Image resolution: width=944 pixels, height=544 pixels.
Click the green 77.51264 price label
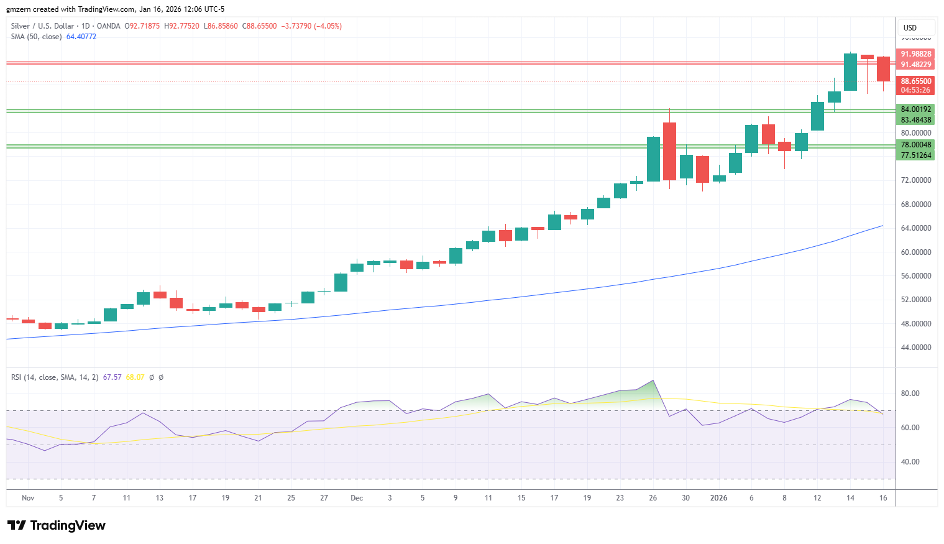pos(915,155)
